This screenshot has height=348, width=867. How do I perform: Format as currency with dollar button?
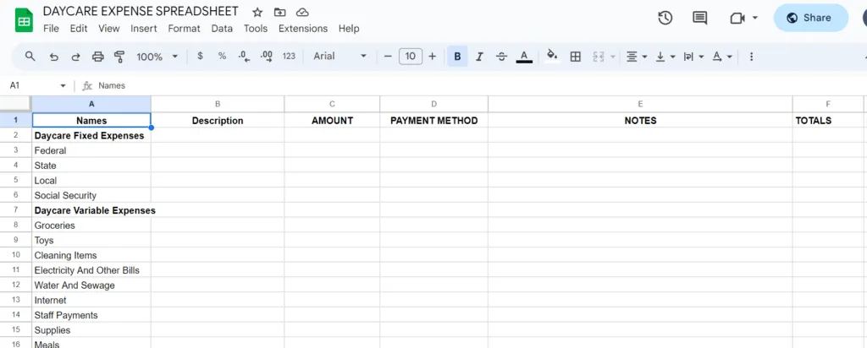point(200,57)
